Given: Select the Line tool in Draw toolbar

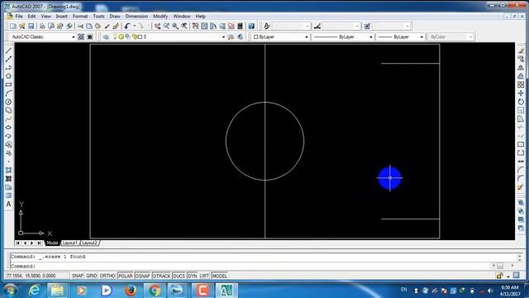Looking at the screenshot, I should click(8, 50).
